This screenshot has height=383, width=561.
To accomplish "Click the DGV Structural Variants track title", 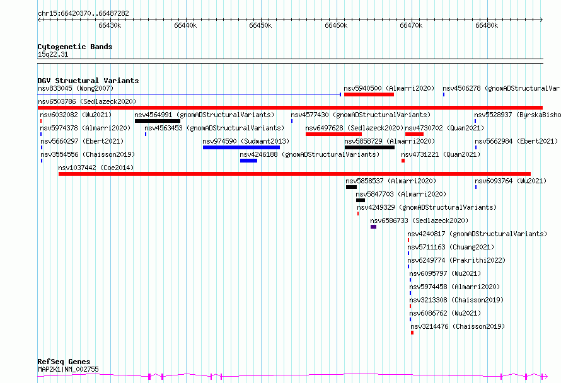I will 88,81.
